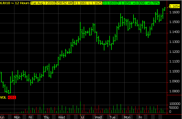Click the Thu label on time axis
The image size is (182, 119).
(46, 117)
